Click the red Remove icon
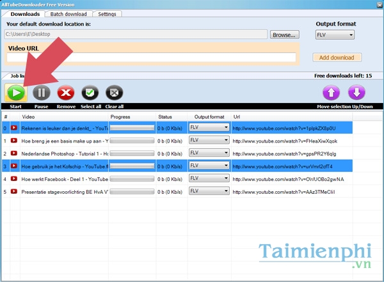Screen dimensions: 384x282 pos(66,93)
